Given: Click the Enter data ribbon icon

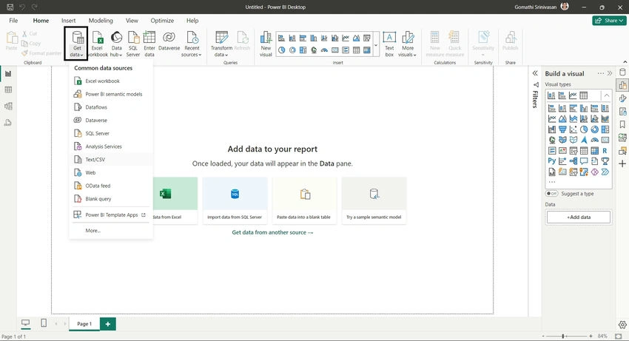Looking at the screenshot, I should (x=149, y=44).
